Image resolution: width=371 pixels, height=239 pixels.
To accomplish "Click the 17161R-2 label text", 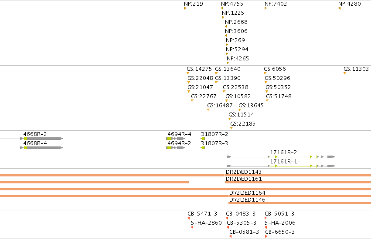I will [x=283, y=153].
